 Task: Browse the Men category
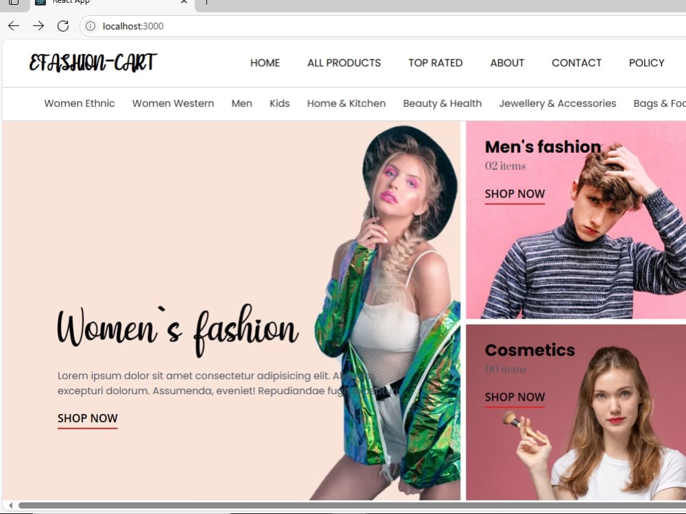point(242,103)
